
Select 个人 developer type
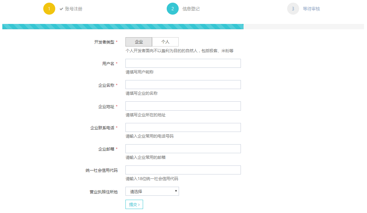tap(165, 42)
